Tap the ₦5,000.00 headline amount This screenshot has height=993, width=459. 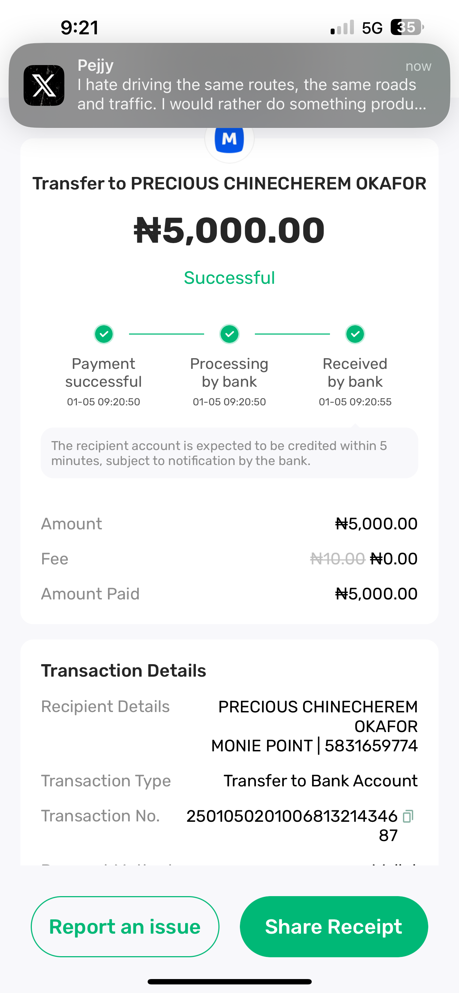[229, 231]
